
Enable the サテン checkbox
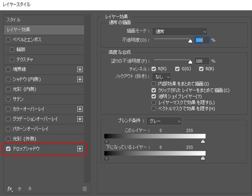pos(8,99)
